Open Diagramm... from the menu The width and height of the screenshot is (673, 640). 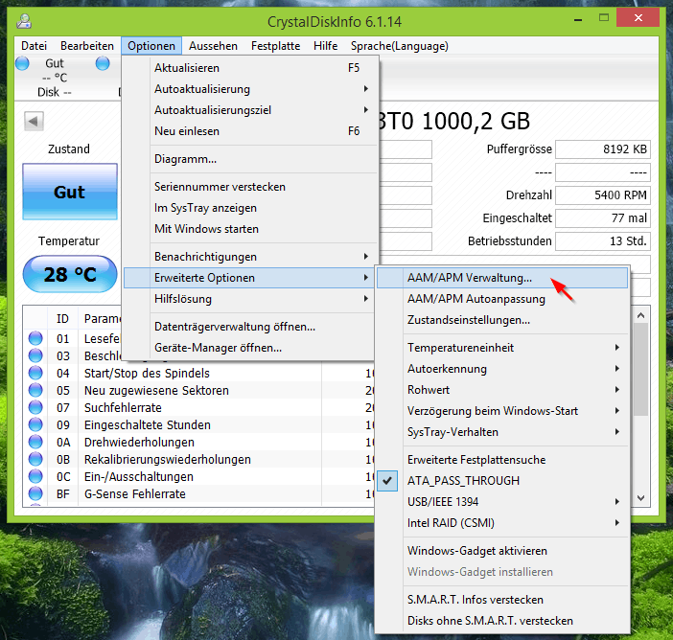(x=249, y=159)
